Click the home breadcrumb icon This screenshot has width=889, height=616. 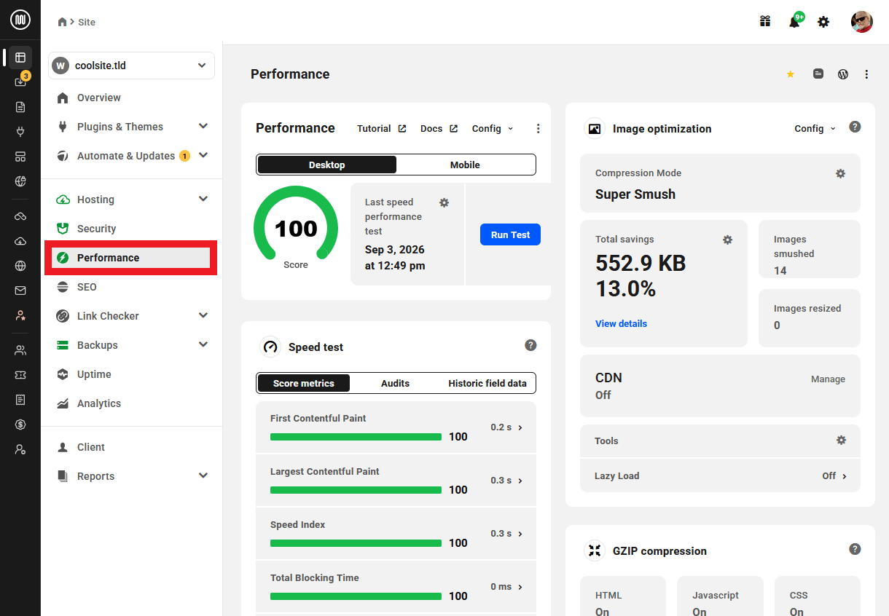(x=63, y=22)
